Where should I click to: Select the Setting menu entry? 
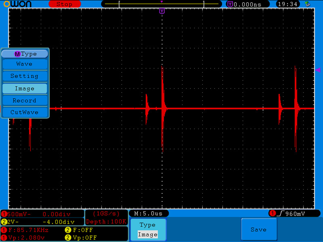pos(25,76)
